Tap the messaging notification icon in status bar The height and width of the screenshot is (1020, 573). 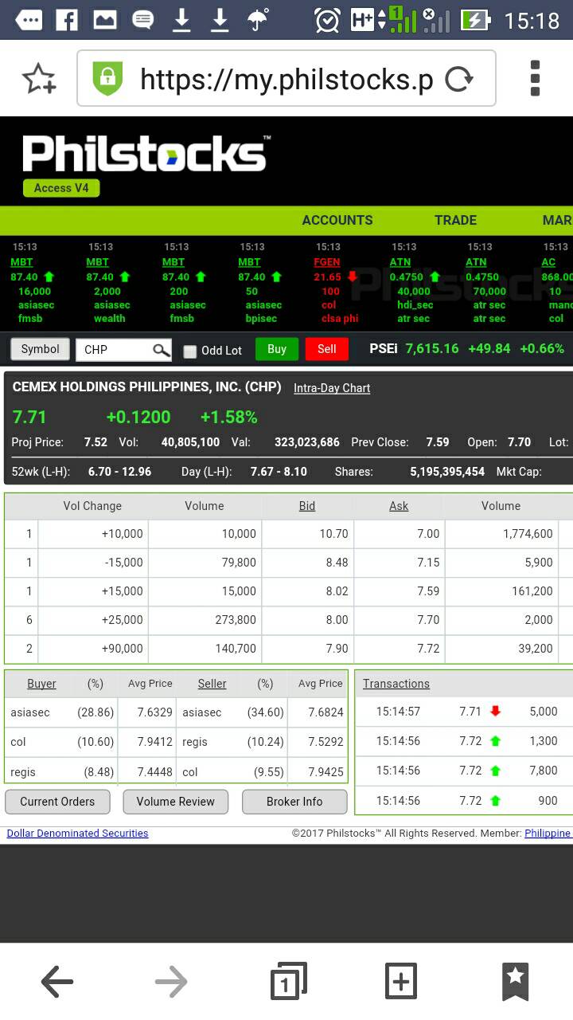[143, 19]
